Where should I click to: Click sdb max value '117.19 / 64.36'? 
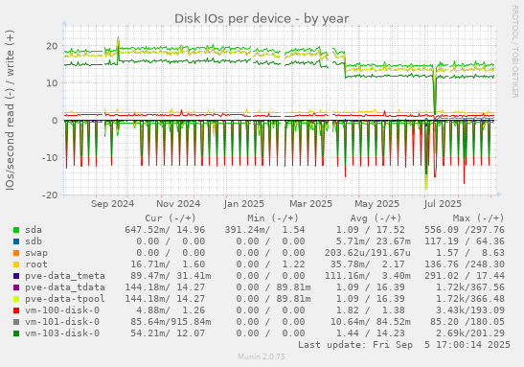[x=465, y=241]
